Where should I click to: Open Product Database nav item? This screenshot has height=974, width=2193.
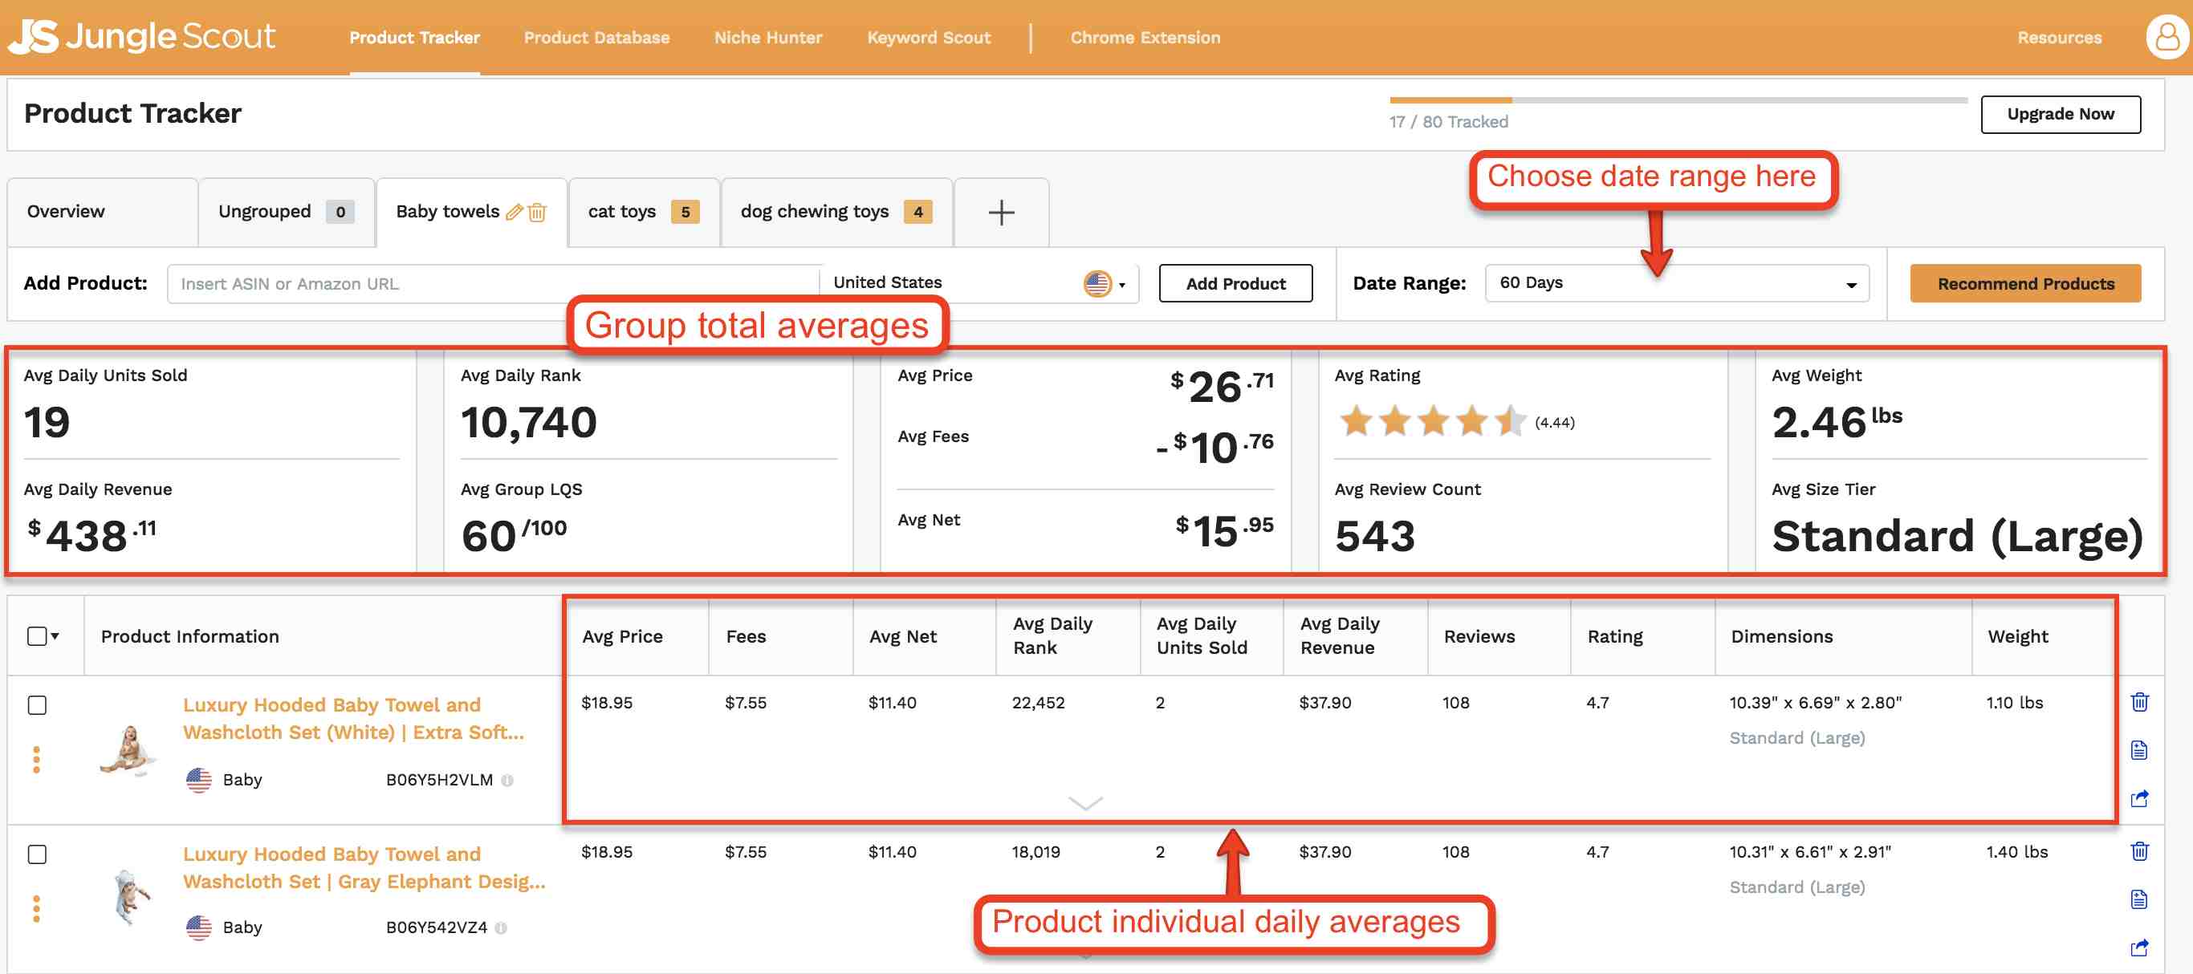coord(596,38)
